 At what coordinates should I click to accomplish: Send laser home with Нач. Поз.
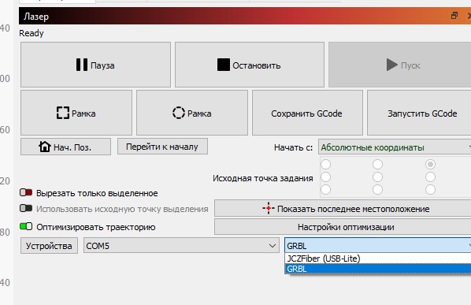click(66, 147)
